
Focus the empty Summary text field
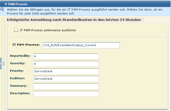point(66,86)
